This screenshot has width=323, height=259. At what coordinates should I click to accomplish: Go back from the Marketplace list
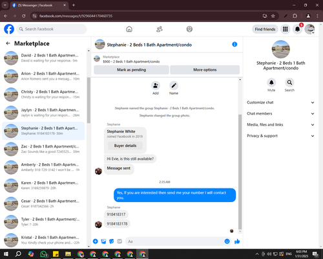pos(8,43)
